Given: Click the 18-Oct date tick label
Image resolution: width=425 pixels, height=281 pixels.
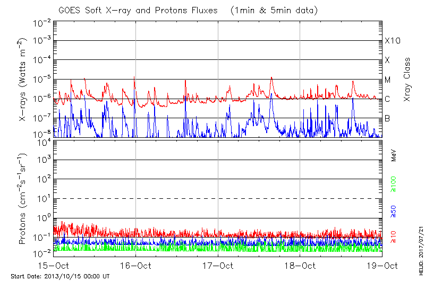Looking at the screenshot, I should (300, 265).
